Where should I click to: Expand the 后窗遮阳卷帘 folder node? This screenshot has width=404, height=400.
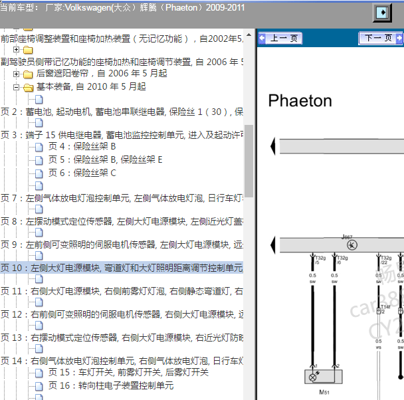click(x=16, y=74)
